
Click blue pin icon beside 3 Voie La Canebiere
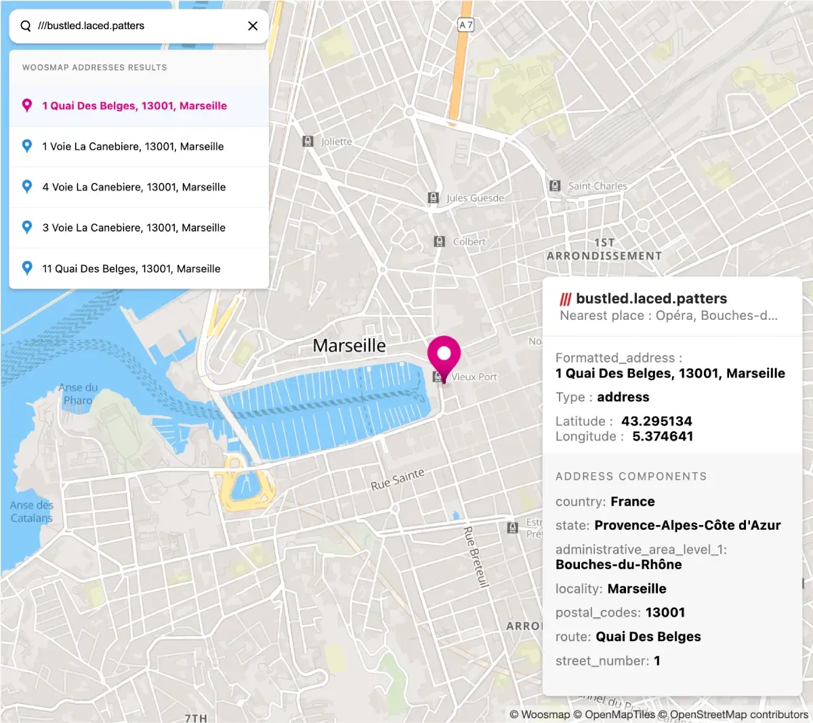point(27,227)
